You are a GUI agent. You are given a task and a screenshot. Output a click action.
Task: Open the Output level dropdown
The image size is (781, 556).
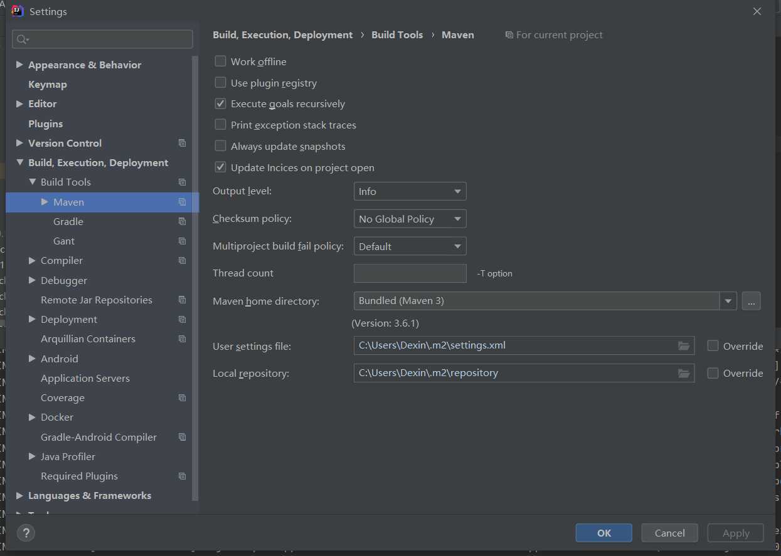(x=410, y=191)
